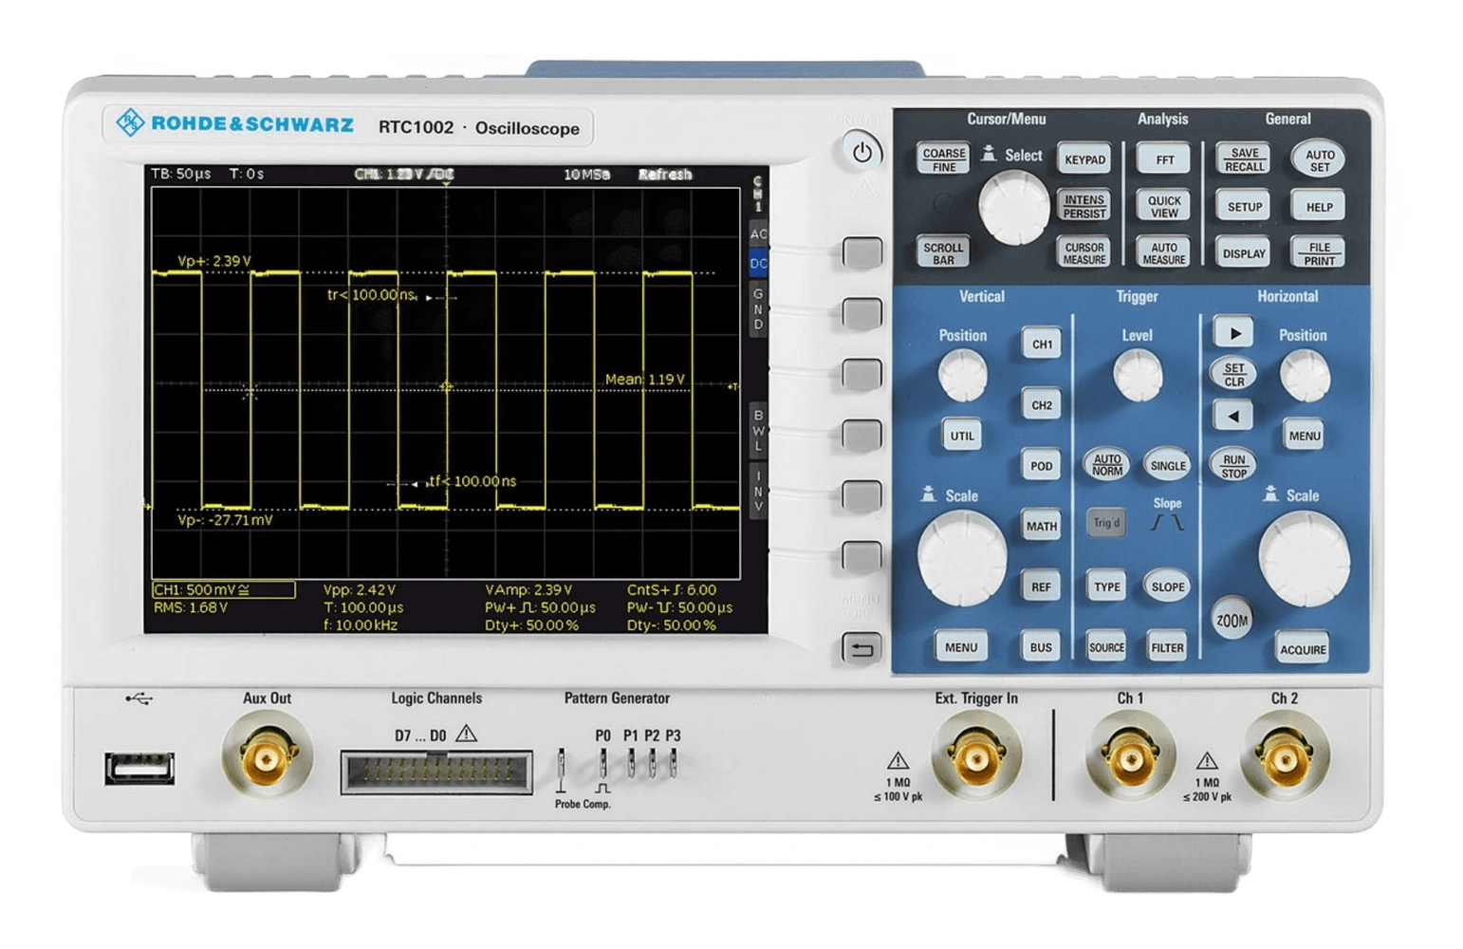Tap the USB port on the front panel

(139, 768)
